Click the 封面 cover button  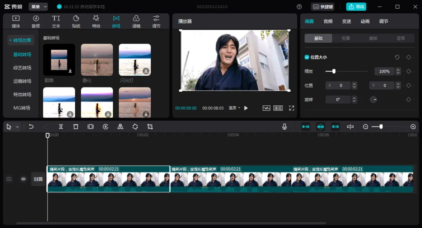[x=38, y=179]
